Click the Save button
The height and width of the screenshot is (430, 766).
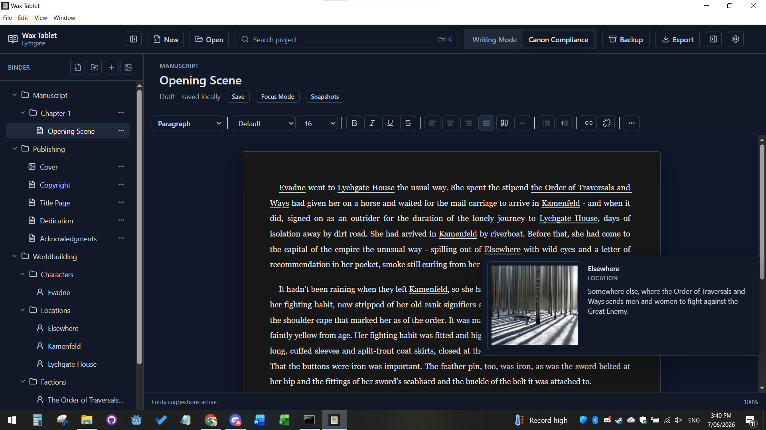click(x=238, y=96)
